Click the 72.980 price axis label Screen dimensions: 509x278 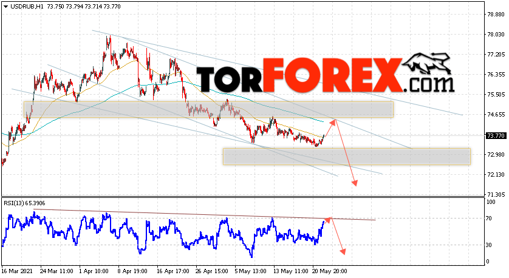(x=496, y=154)
